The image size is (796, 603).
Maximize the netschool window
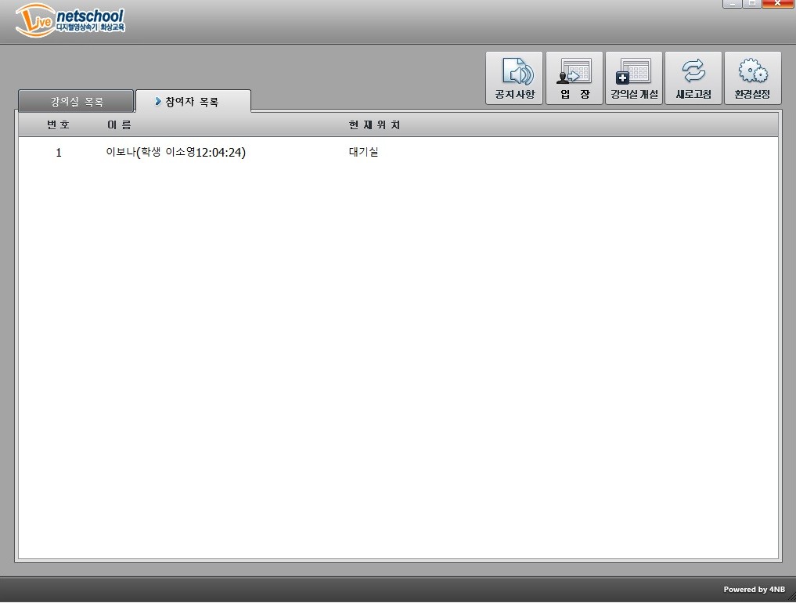[x=751, y=4]
